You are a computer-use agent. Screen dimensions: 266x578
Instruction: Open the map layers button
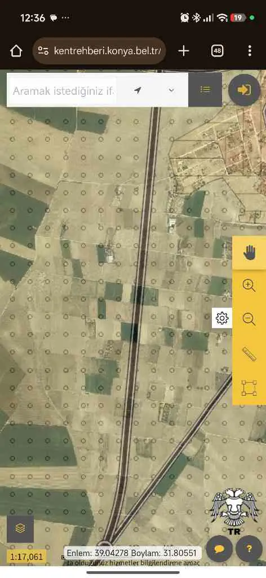[20, 528]
